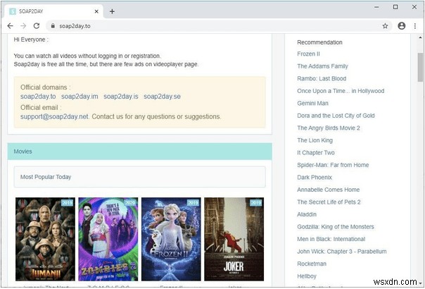Open The Secret Life of Pets 2
The width and height of the screenshot is (425, 289).
(x=329, y=202)
